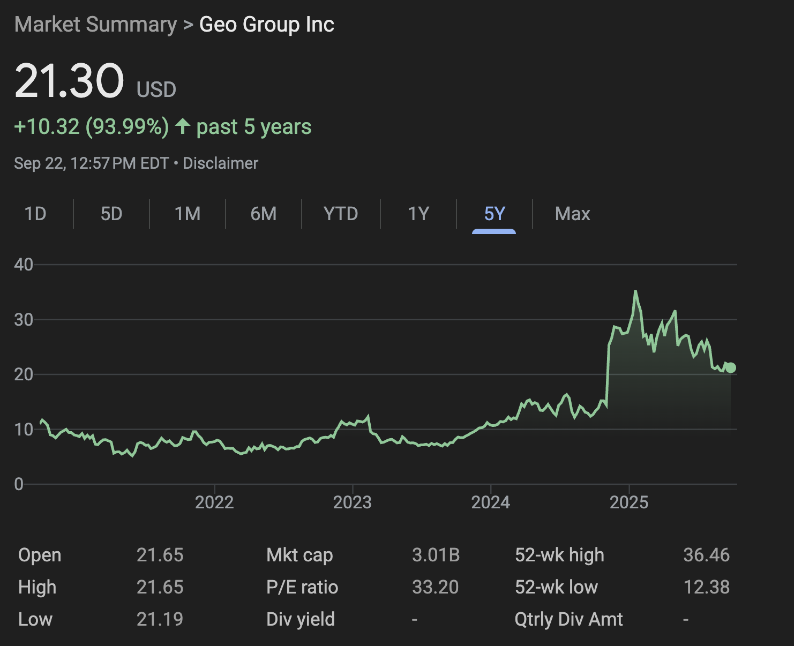
Task: Open the Market Summary breadcrumb link
Action: tap(95, 25)
